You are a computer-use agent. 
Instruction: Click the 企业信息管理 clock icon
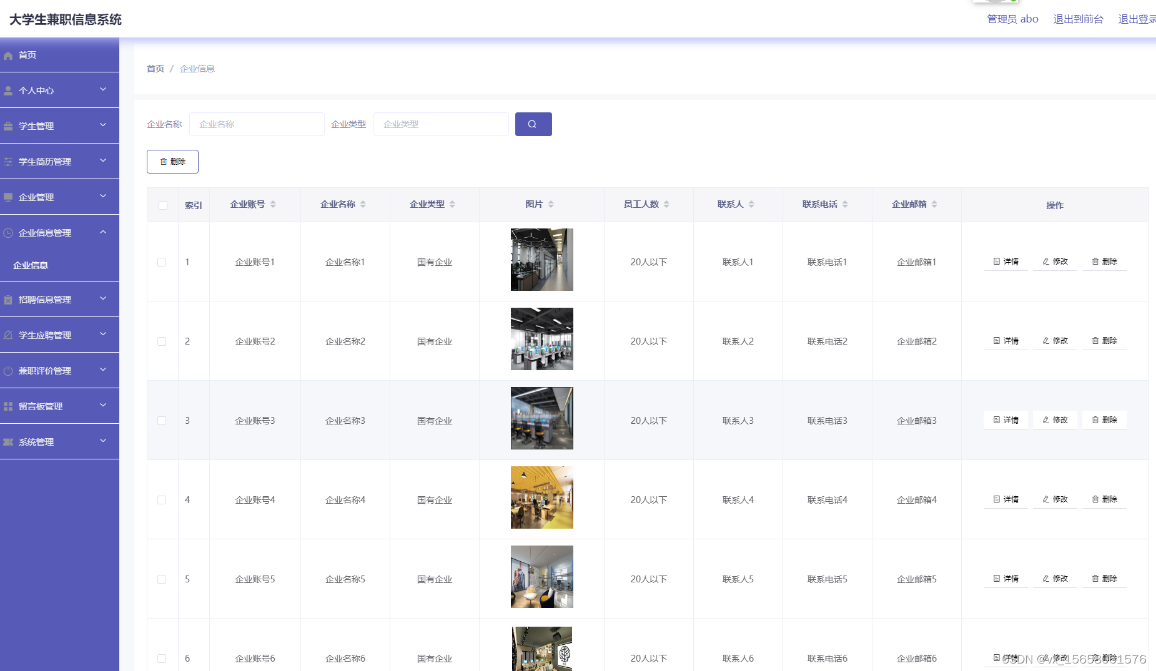point(8,233)
